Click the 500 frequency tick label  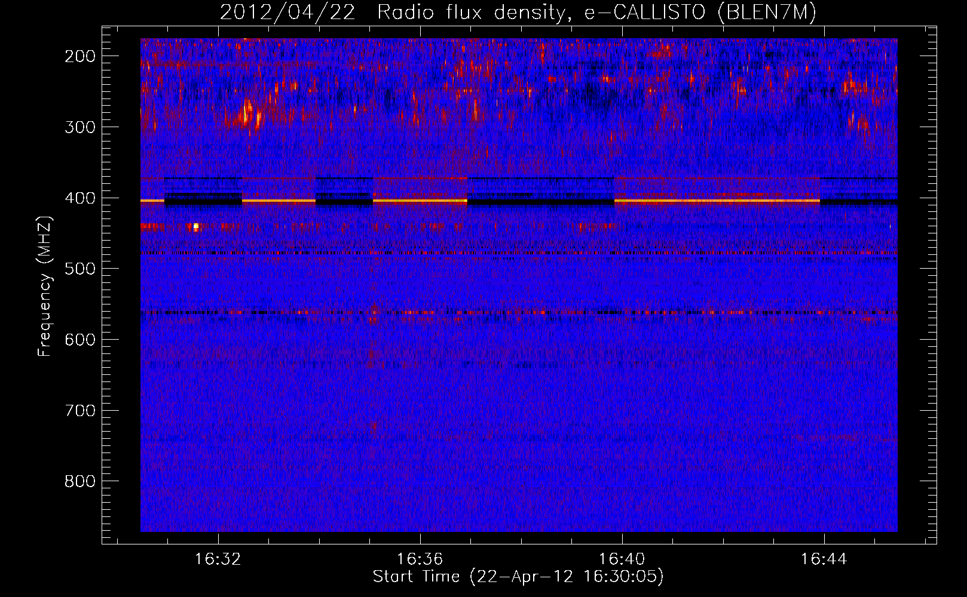pos(79,269)
